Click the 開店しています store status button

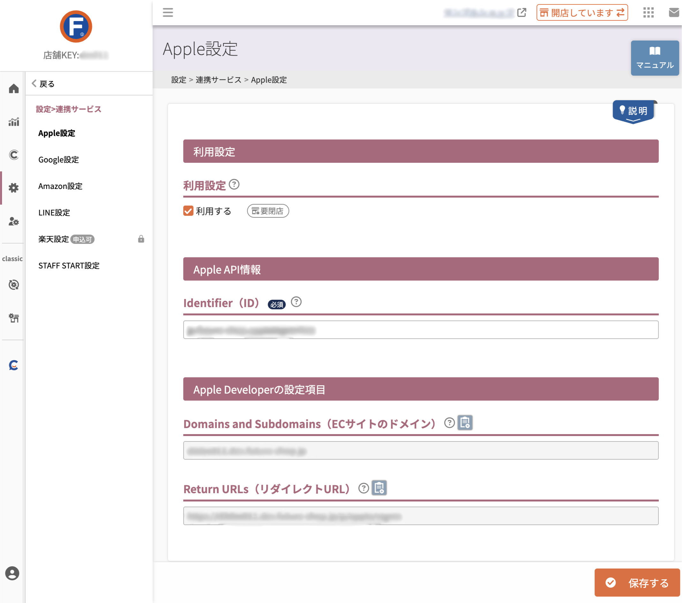coord(582,13)
